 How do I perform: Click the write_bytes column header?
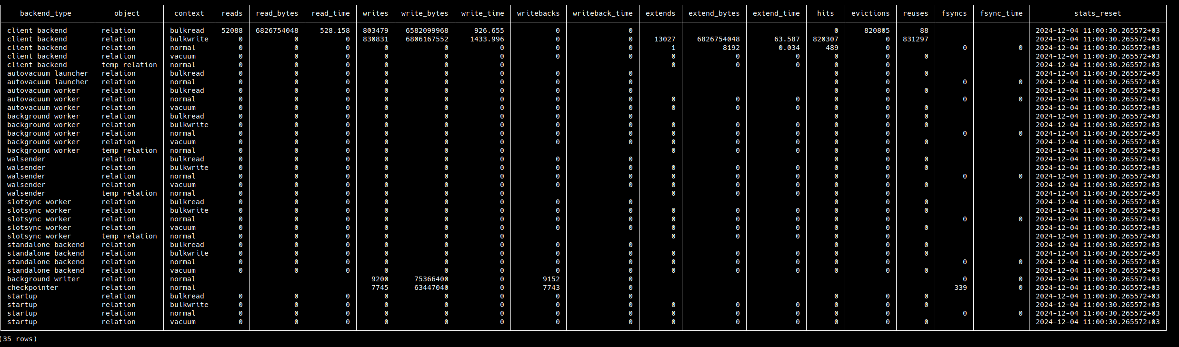pos(424,13)
